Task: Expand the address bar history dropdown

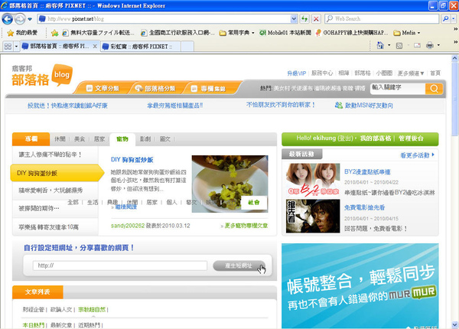Action: (294, 19)
